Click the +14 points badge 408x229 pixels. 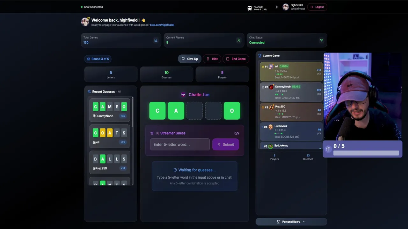(123, 168)
